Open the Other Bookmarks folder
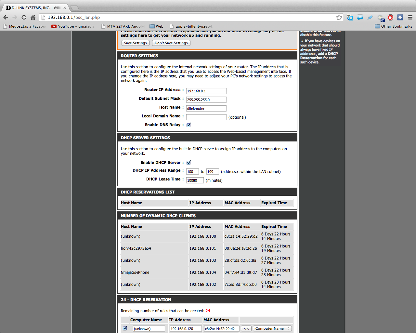 [393, 26]
